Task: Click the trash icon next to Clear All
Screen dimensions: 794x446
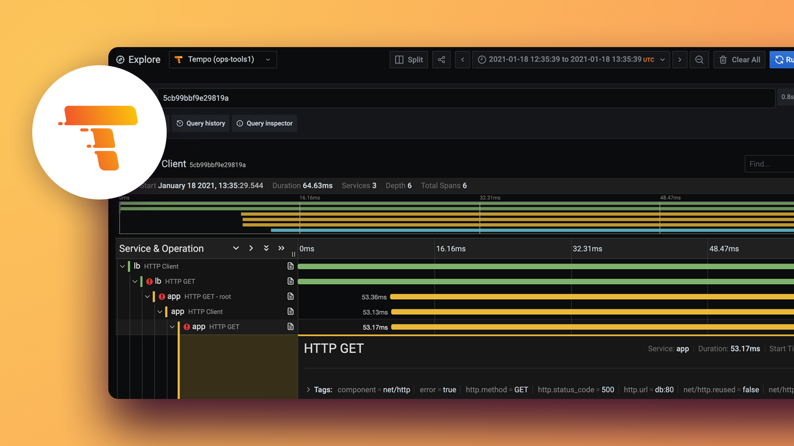Action: tap(723, 59)
